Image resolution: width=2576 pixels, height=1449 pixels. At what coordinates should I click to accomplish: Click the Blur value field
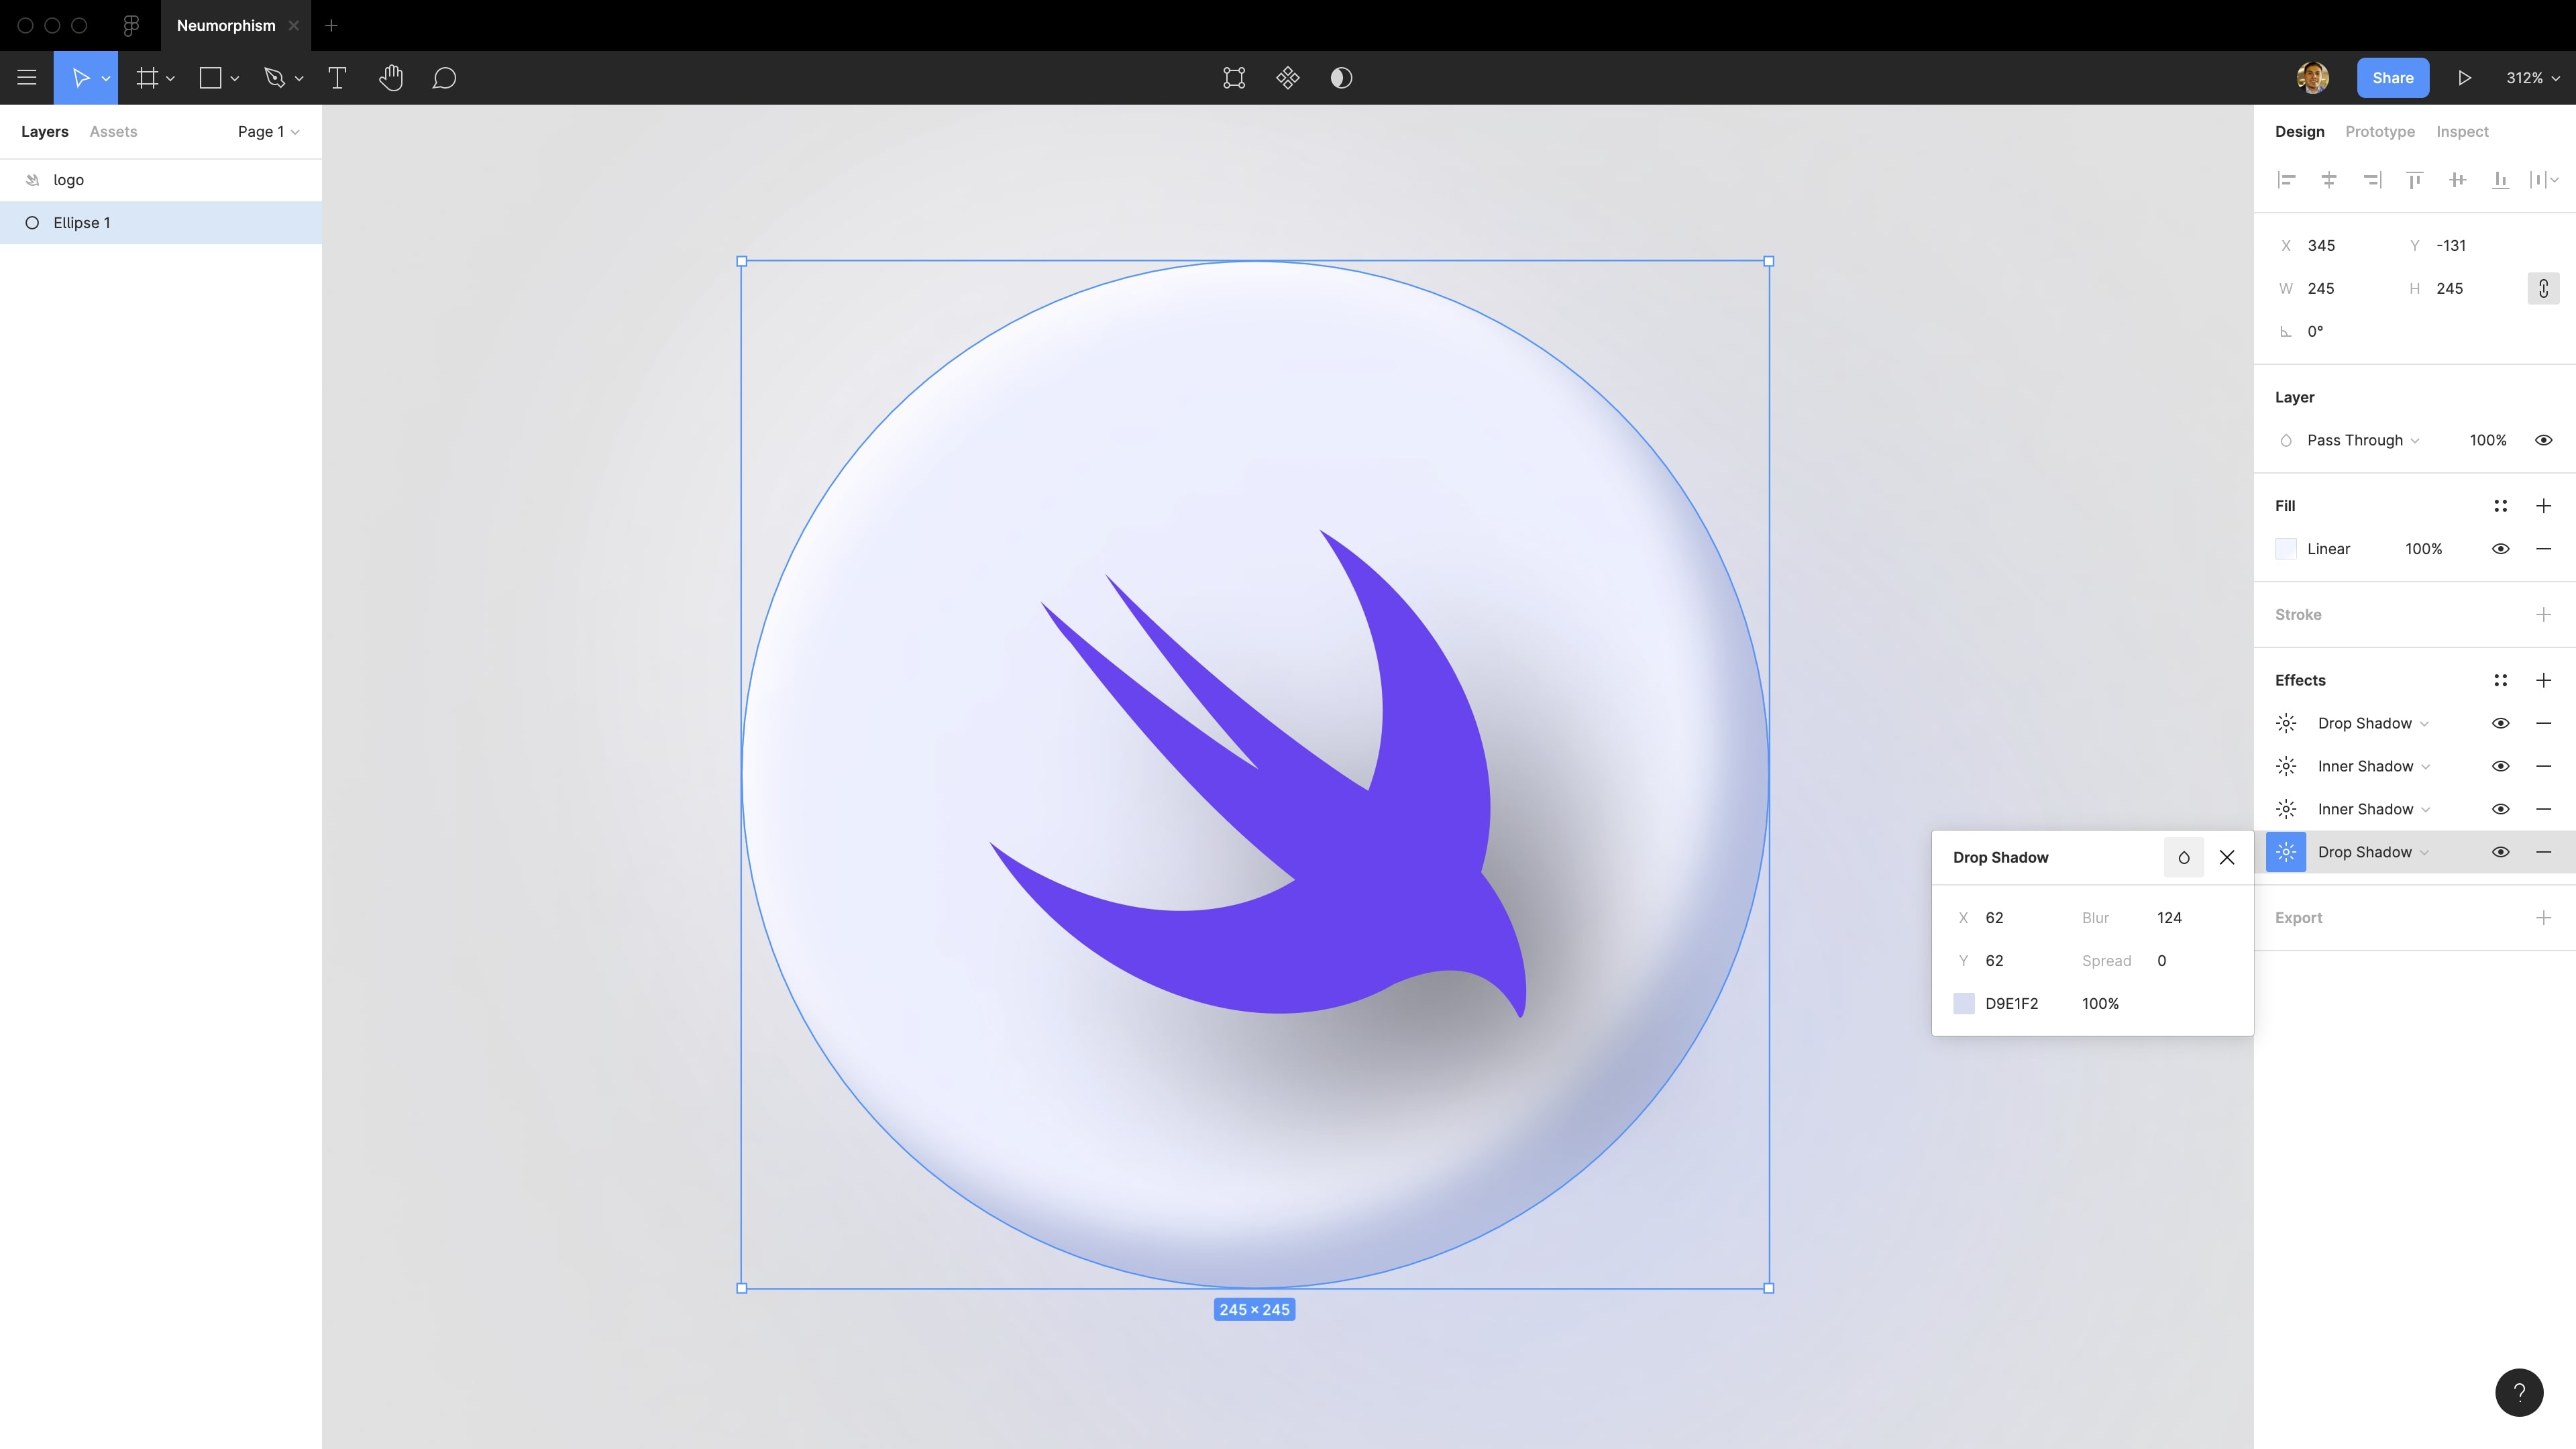[x=2169, y=918]
